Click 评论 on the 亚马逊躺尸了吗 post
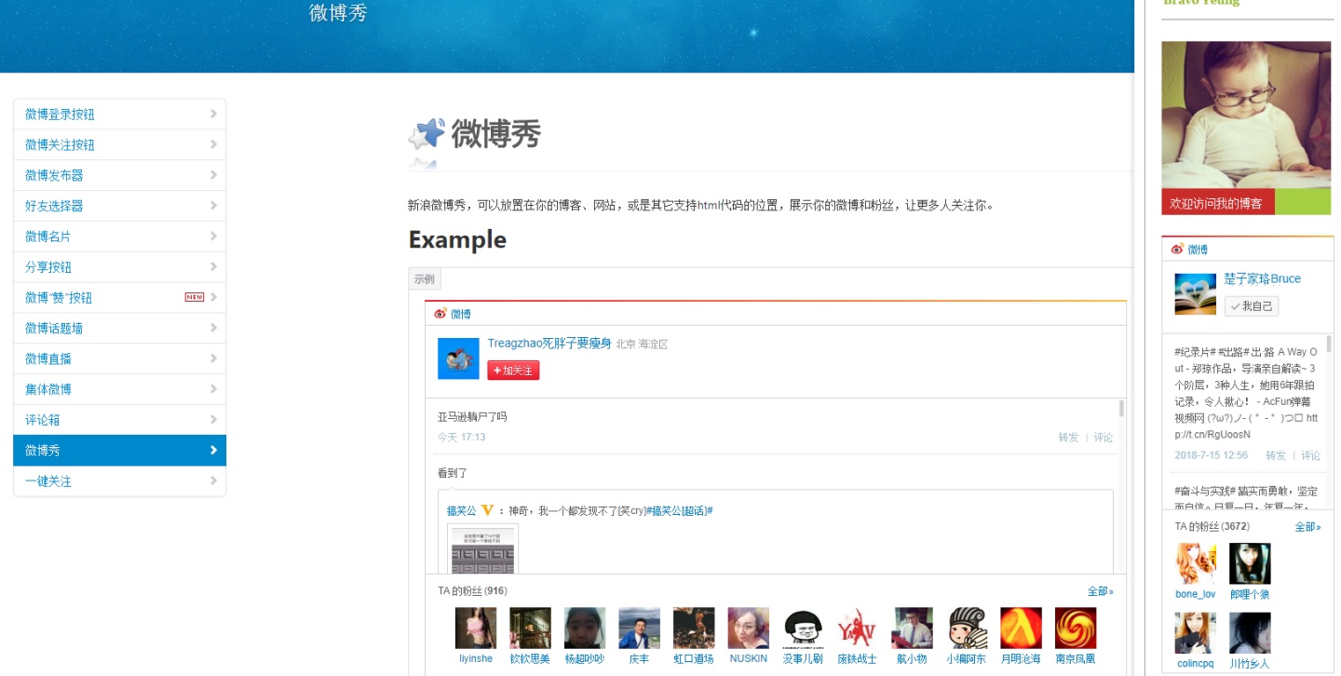The image size is (1341, 676). [1103, 438]
